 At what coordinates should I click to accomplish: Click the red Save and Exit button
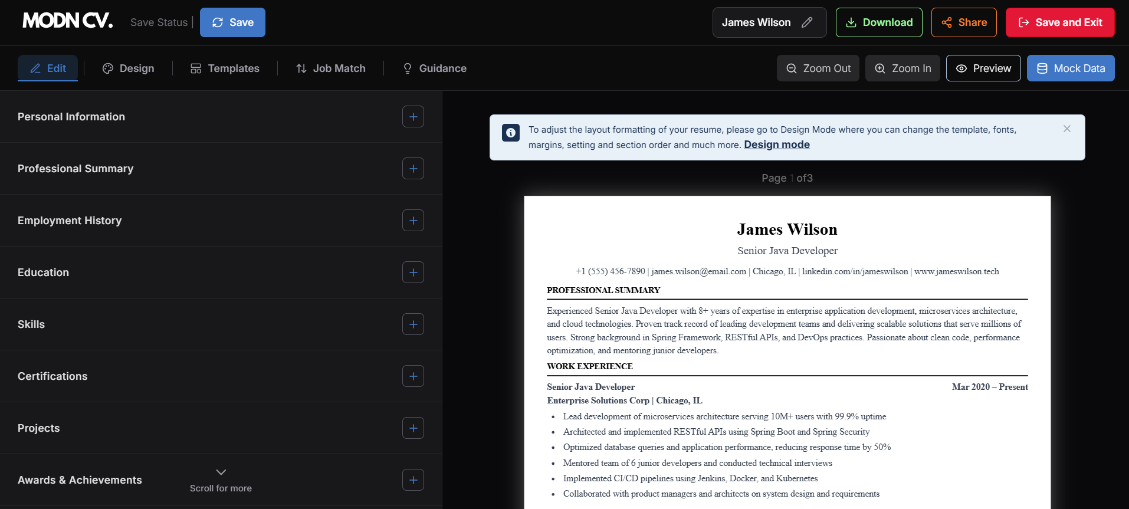coord(1059,22)
